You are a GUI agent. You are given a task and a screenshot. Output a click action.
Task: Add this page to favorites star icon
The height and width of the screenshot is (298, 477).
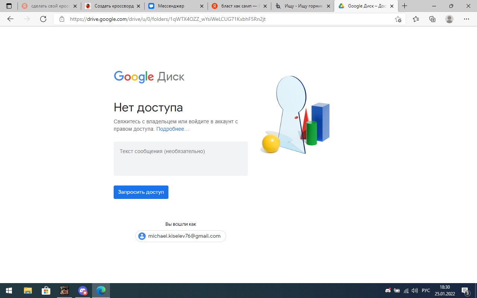click(398, 19)
